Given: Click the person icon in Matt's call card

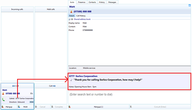Looking at the screenshot, I should [x=3, y=93].
